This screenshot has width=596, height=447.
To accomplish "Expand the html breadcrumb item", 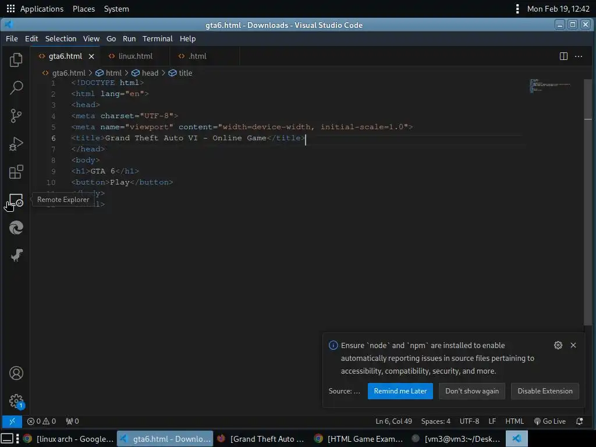I will [x=109, y=73].
